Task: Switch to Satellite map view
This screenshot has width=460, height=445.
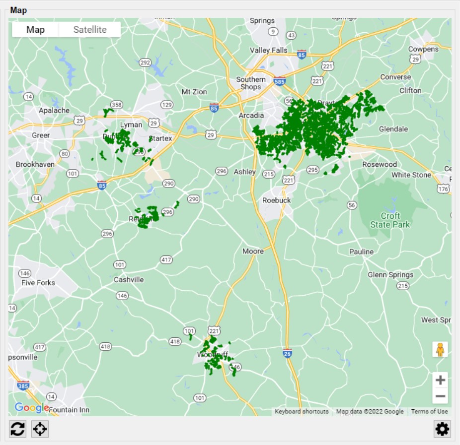Action: point(90,30)
